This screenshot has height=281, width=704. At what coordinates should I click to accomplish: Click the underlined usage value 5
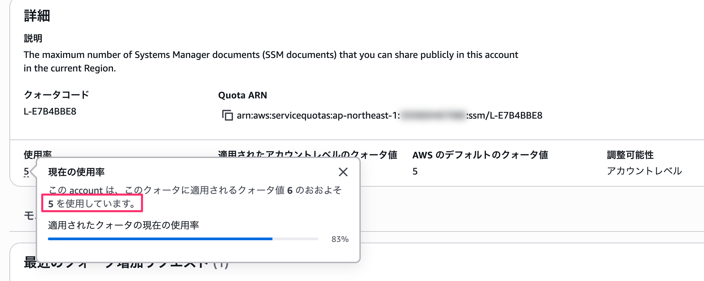pyautogui.click(x=26, y=171)
